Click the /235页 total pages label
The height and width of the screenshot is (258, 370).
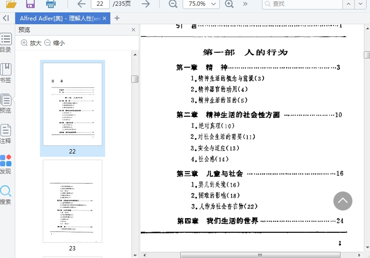point(122,4)
